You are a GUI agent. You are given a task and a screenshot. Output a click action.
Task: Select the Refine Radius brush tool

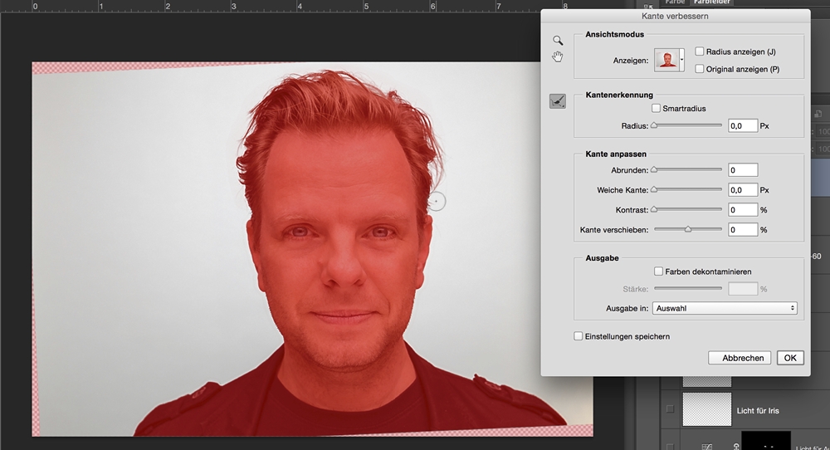coord(558,101)
